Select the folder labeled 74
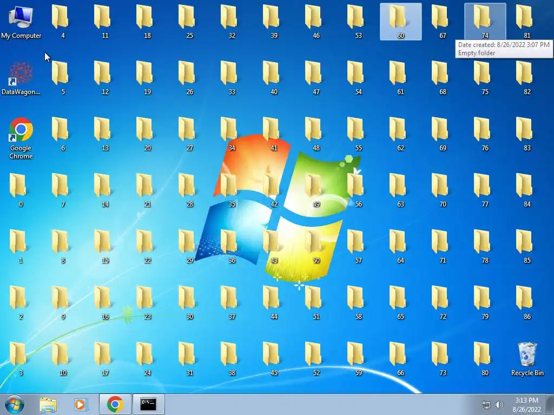Screen dimensions: 554x415 point(485,22)
